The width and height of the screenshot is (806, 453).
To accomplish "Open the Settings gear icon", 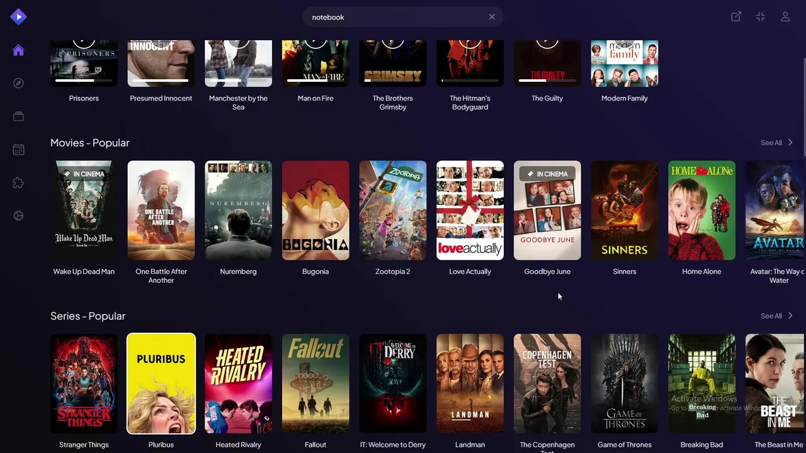I will click(18, 216).
